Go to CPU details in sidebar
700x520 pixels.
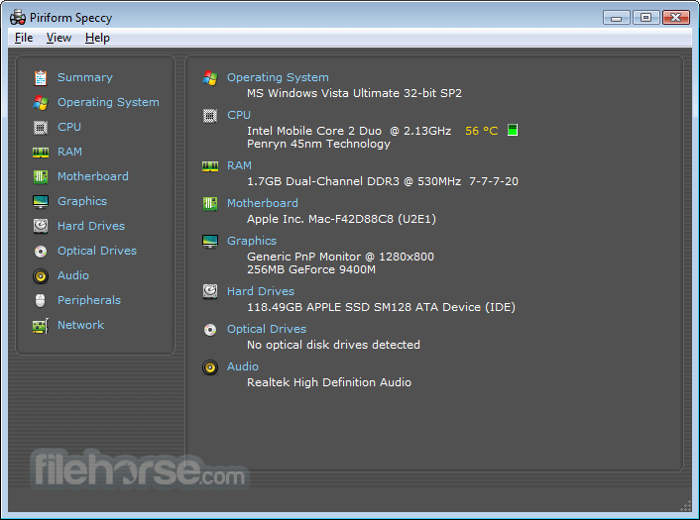(69, 127)
